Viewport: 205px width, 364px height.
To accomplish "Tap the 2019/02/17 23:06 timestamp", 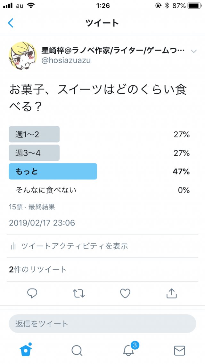I will point(42,223).
